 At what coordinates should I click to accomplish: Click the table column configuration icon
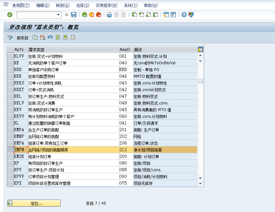200,49
